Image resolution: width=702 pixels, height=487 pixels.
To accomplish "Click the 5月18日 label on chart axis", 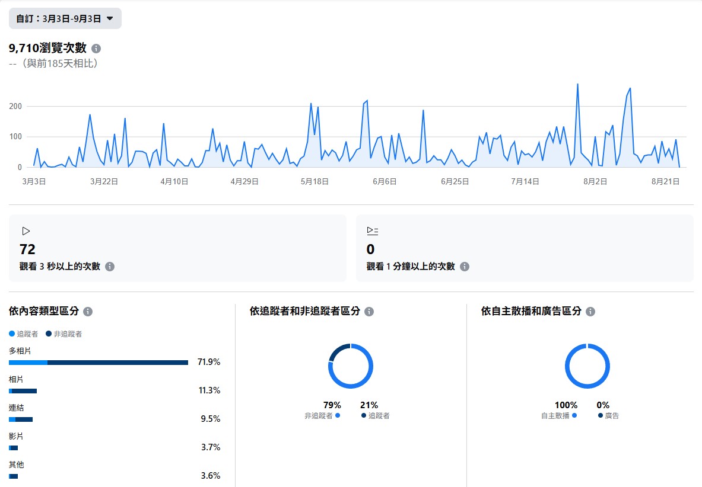I will [x=315, y=182].
